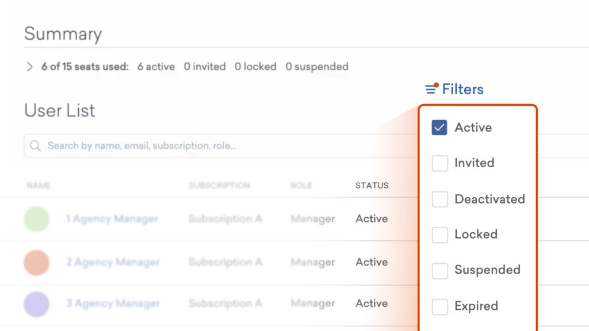Open the Filters dropdown
Screen dimensions: 589x331
point(462,89)
